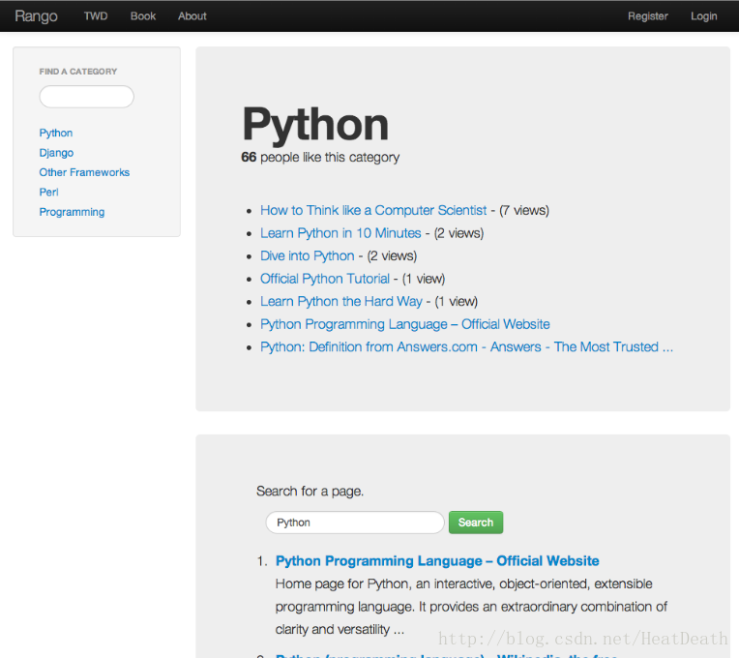Open the Book navbar item

tap(143, 16)
